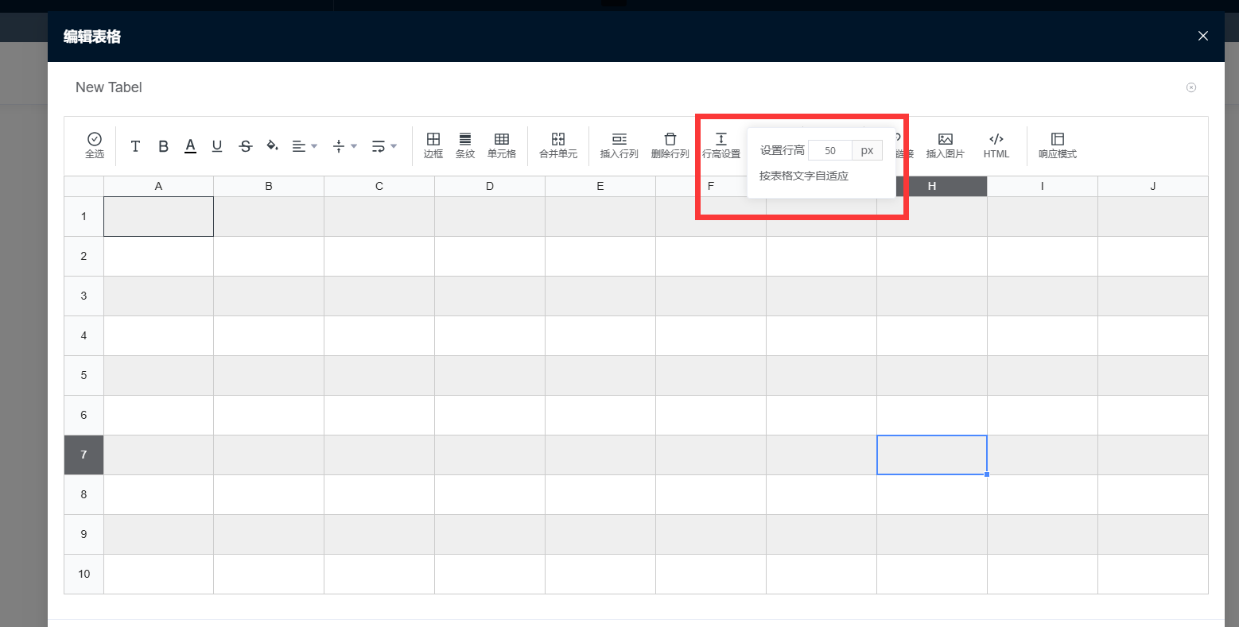Click 按表格文字自适应 auto-fit option
The width and height of the screenshot is (1239, 627).
pyautogui.click(x=804, y=176)
